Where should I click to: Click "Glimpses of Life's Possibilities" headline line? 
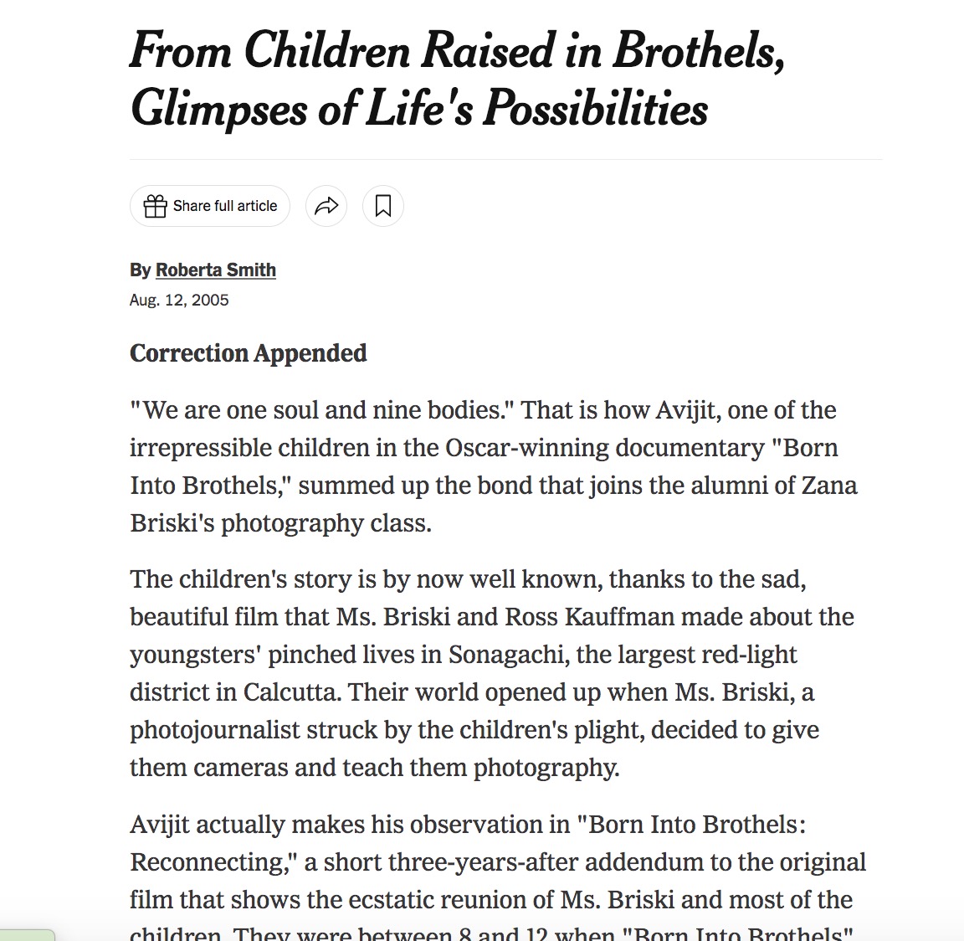[x=419, y=109]
